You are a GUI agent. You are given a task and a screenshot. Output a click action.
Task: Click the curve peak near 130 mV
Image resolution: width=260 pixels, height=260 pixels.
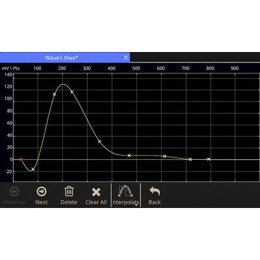coord(63,84)
